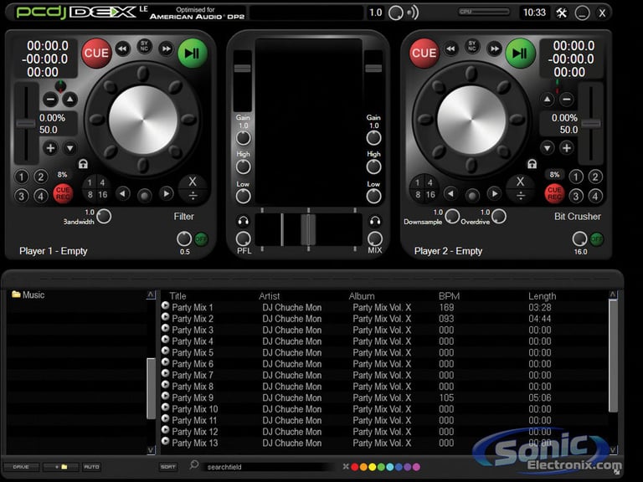Click Player 2 Overdrive knob
The height and width of the screenshot is (482, 643).
point(499,216)
